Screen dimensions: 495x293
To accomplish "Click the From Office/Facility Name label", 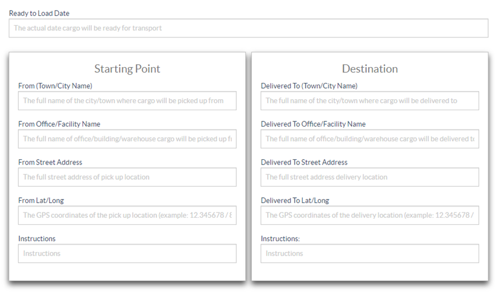I will 59,124.
